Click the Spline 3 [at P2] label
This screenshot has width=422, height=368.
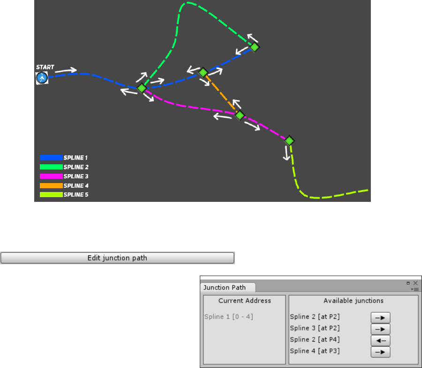315,328
